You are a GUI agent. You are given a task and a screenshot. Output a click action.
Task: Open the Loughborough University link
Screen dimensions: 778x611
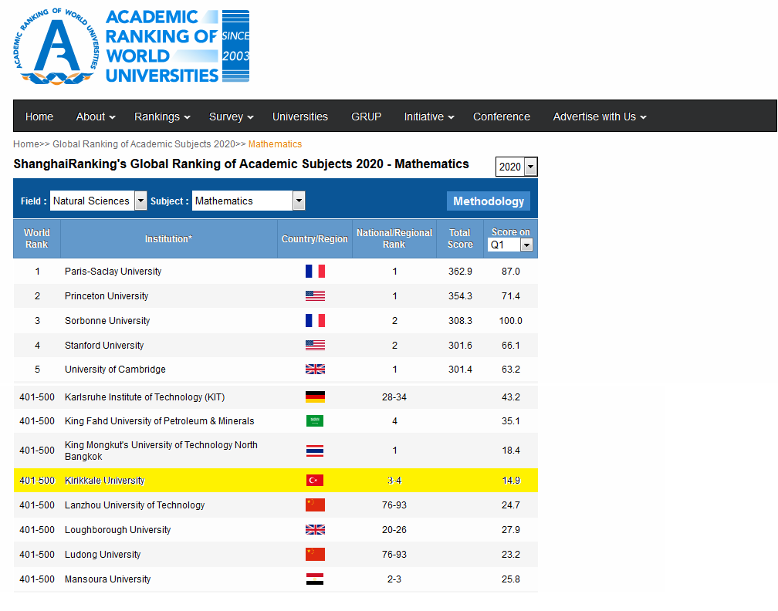(118, 530)
